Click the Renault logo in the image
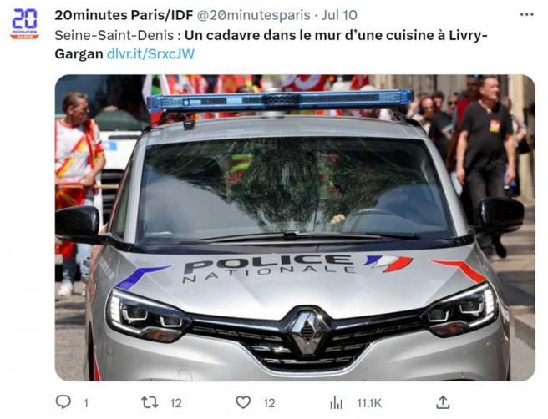 pos(308,334)
